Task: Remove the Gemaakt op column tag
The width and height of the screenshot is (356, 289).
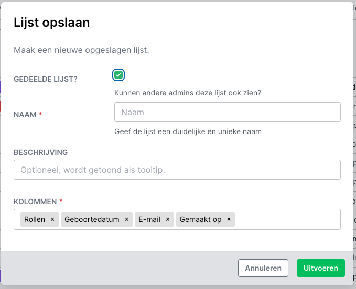Action: point(229,219)
